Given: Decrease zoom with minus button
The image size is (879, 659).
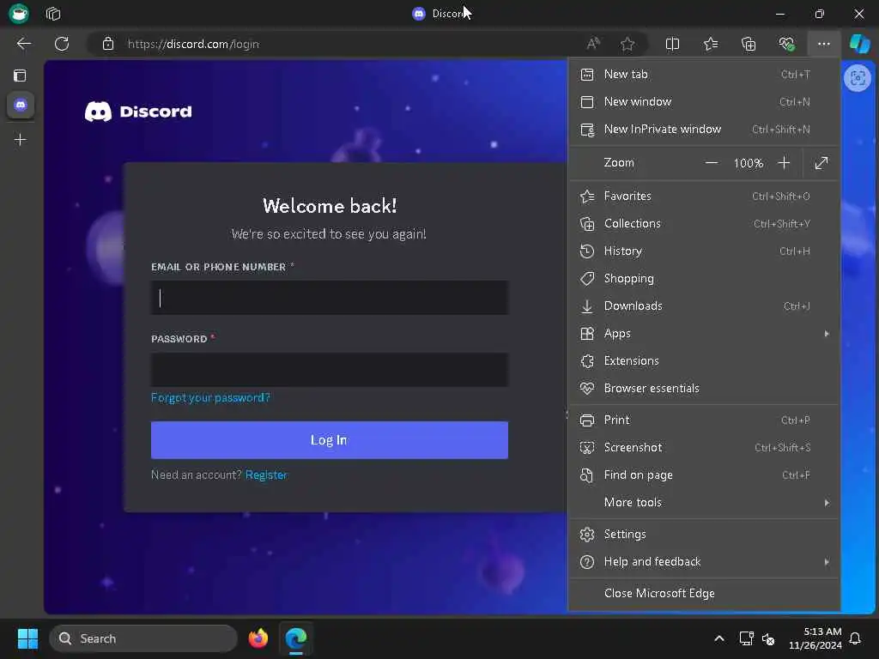Looking at the screenshot, I should pyautogui.click(x=712, y=163).
